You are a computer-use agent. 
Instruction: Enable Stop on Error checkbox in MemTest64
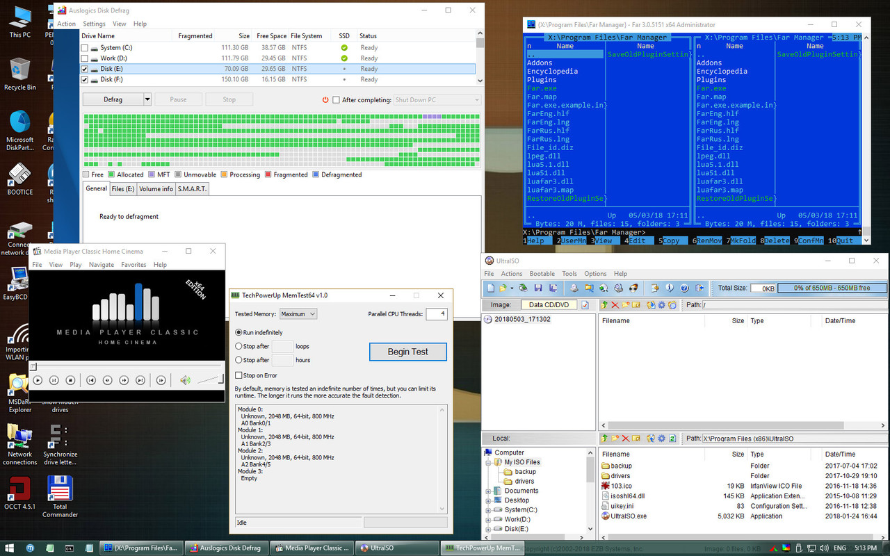click(x=239, y=375)
